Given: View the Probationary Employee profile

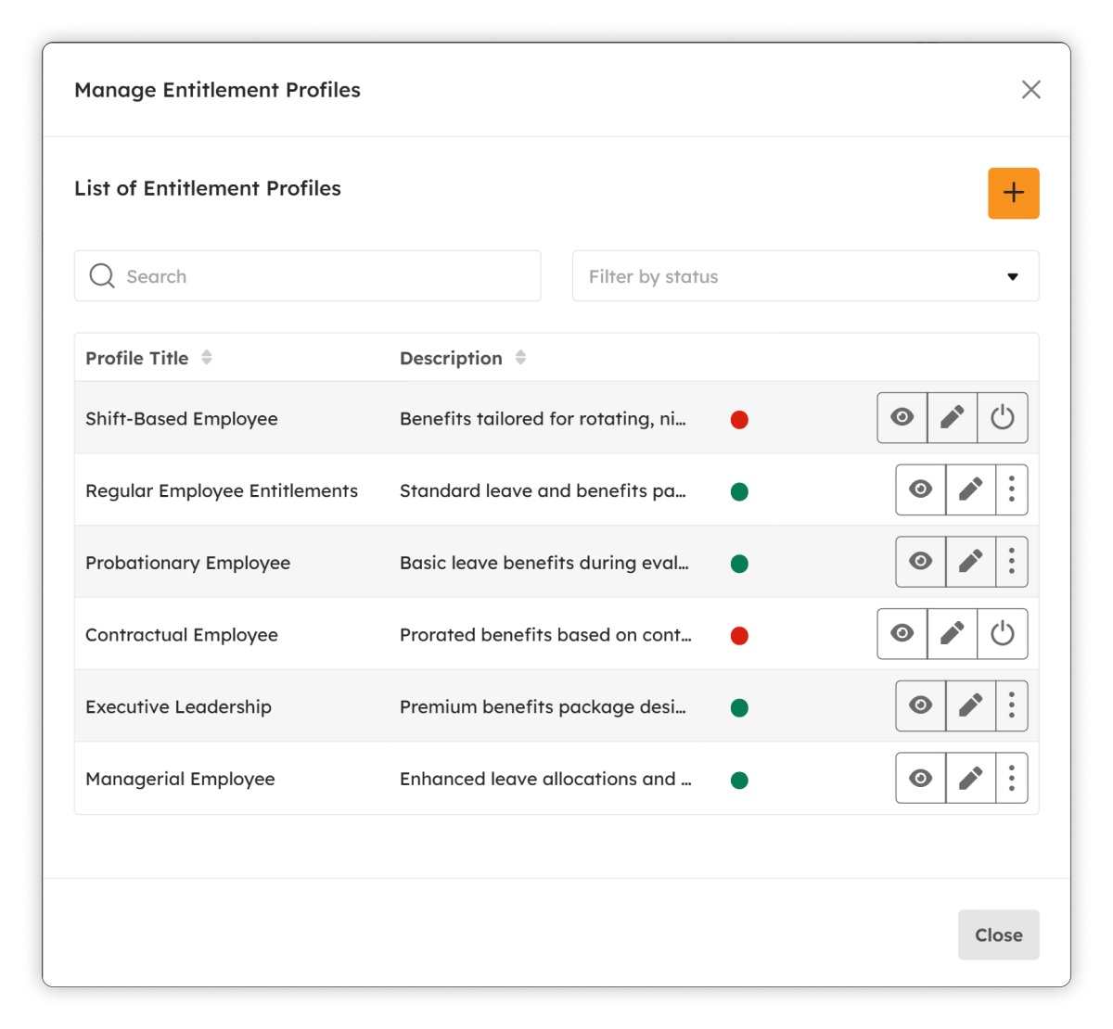Looking at the screenshot, I should pyautogui.click(x=921, y=562).
